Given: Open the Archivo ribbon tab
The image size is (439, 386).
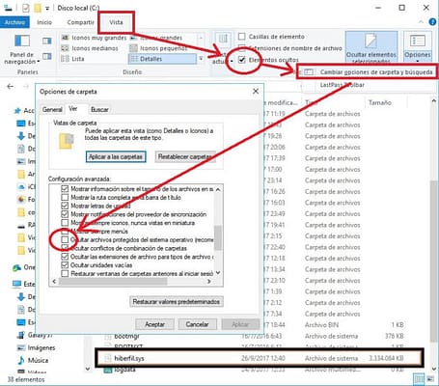Looking at the screenshot, I should coord(14,22).
